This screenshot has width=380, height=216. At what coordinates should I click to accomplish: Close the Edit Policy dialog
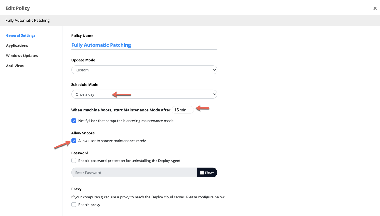click(375, 8)
